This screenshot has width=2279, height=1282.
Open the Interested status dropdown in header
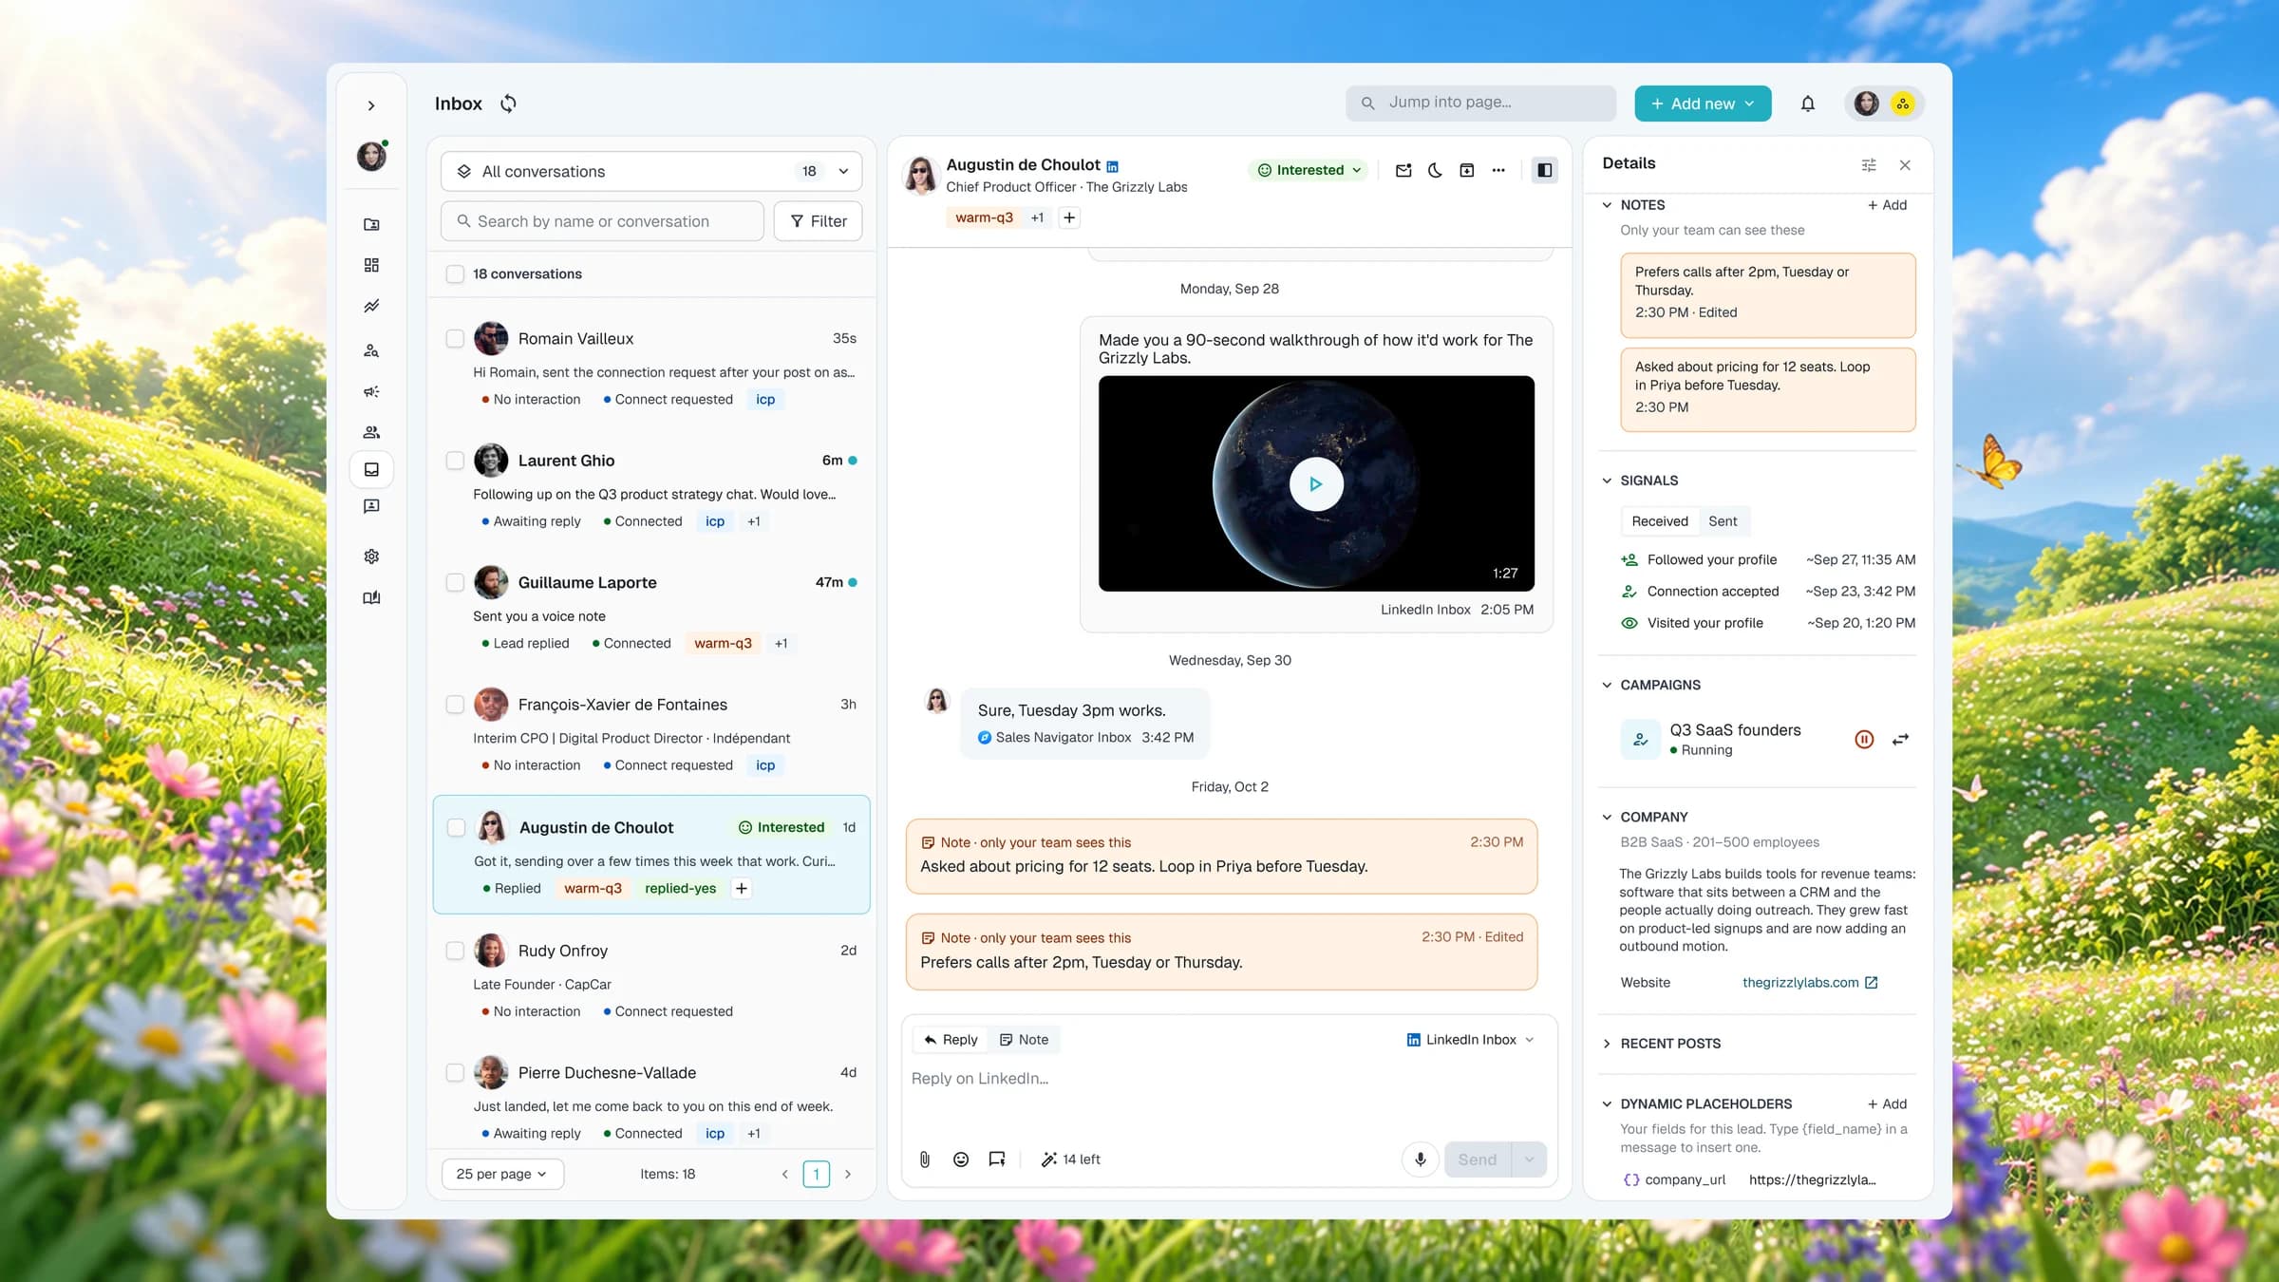1309,170
